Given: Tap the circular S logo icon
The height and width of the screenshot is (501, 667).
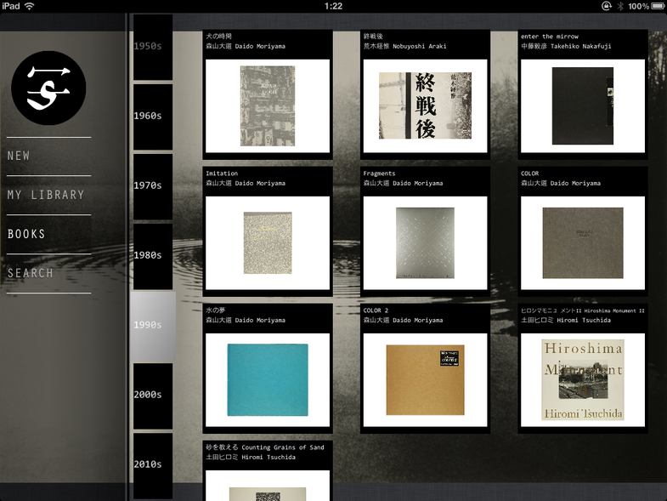Looking at the screenshot, I should [x=48, y=88].
